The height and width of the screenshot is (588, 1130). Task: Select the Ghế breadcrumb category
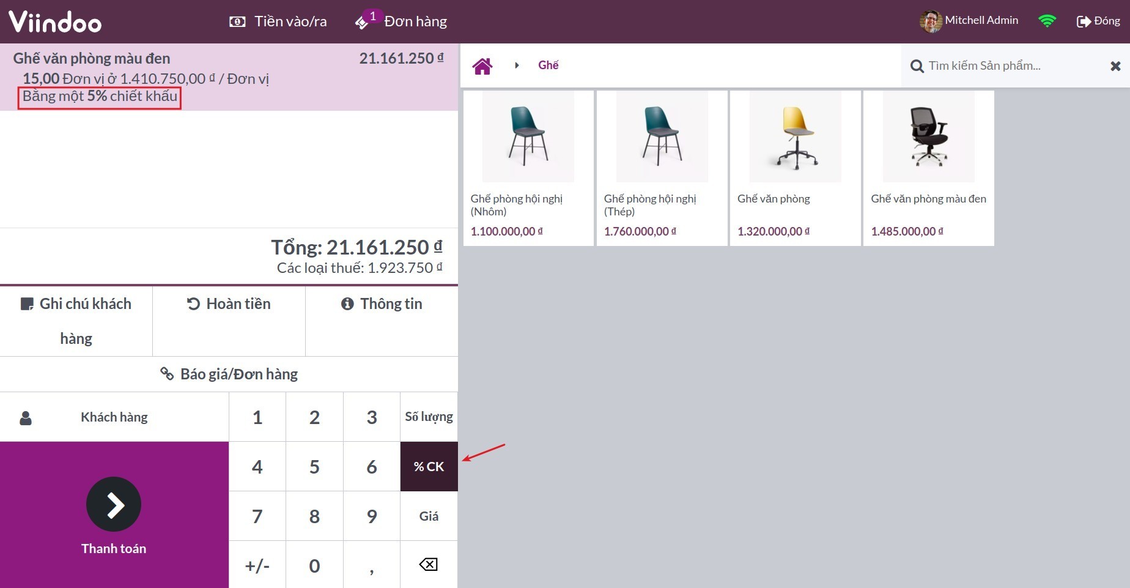coord(548,65)
